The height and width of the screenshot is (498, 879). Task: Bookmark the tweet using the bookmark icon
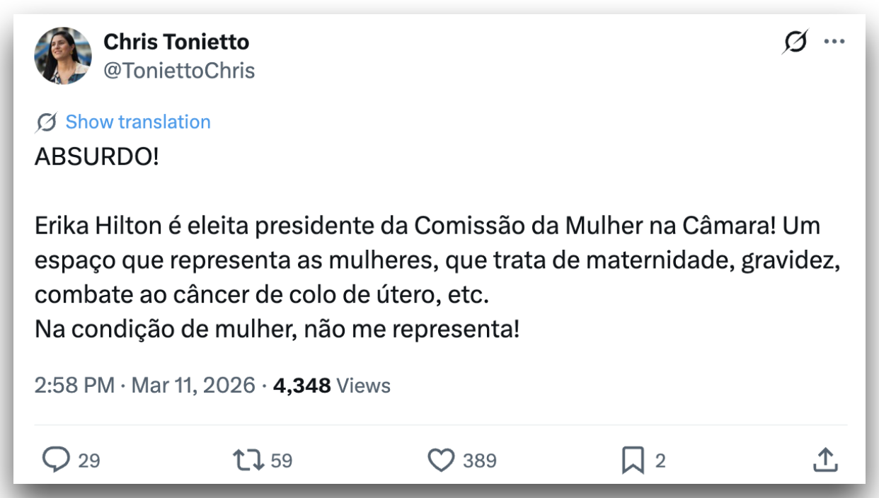(x=632, y=461)
